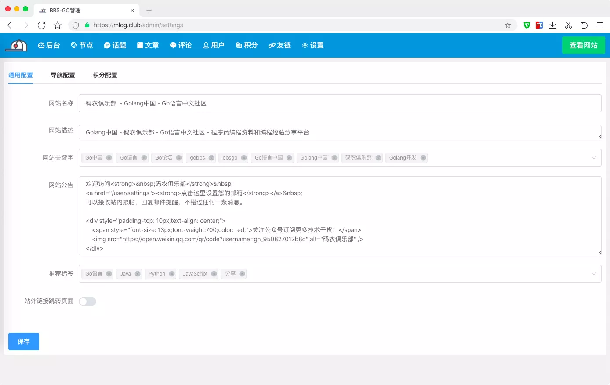Open the 设置 settings menu
Image resolution: width=610 pixels, height=385 pixels.
click(x=313, y=45)
